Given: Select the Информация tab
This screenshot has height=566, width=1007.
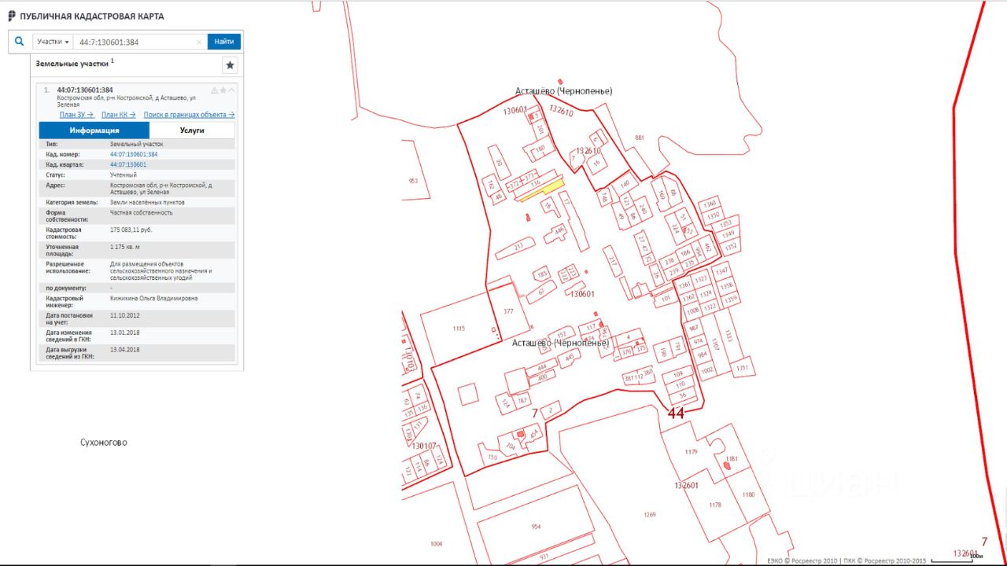Looking at the screenshot, I should [x=94, y=130].
